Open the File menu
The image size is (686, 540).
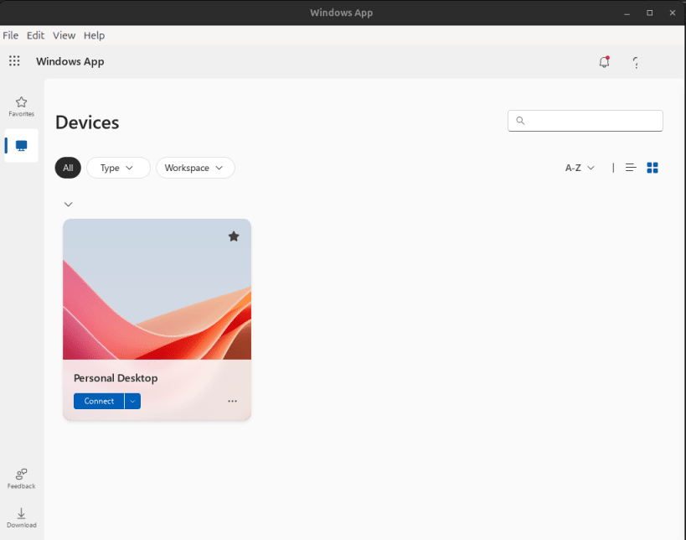[11, 35]
